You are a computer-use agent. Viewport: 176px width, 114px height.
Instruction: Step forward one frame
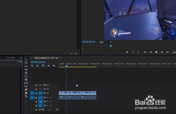pyautogui.click(x=162, y=52)
